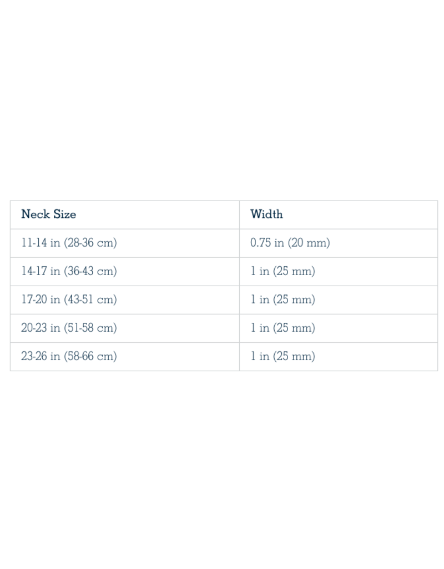The image size is (444, 569).
Task: Click the (51-58 cm) metric range
Action: coord(90,328)
